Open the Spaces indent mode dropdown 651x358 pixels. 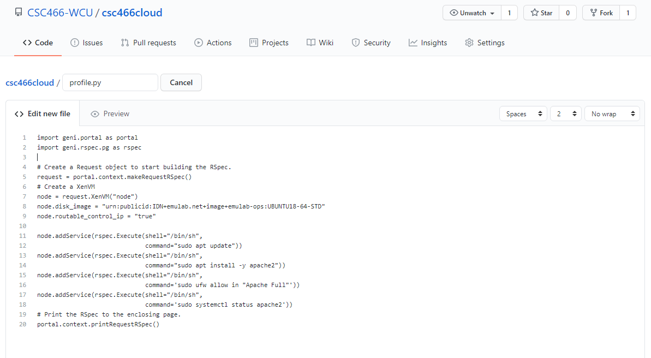pos(523,114)
